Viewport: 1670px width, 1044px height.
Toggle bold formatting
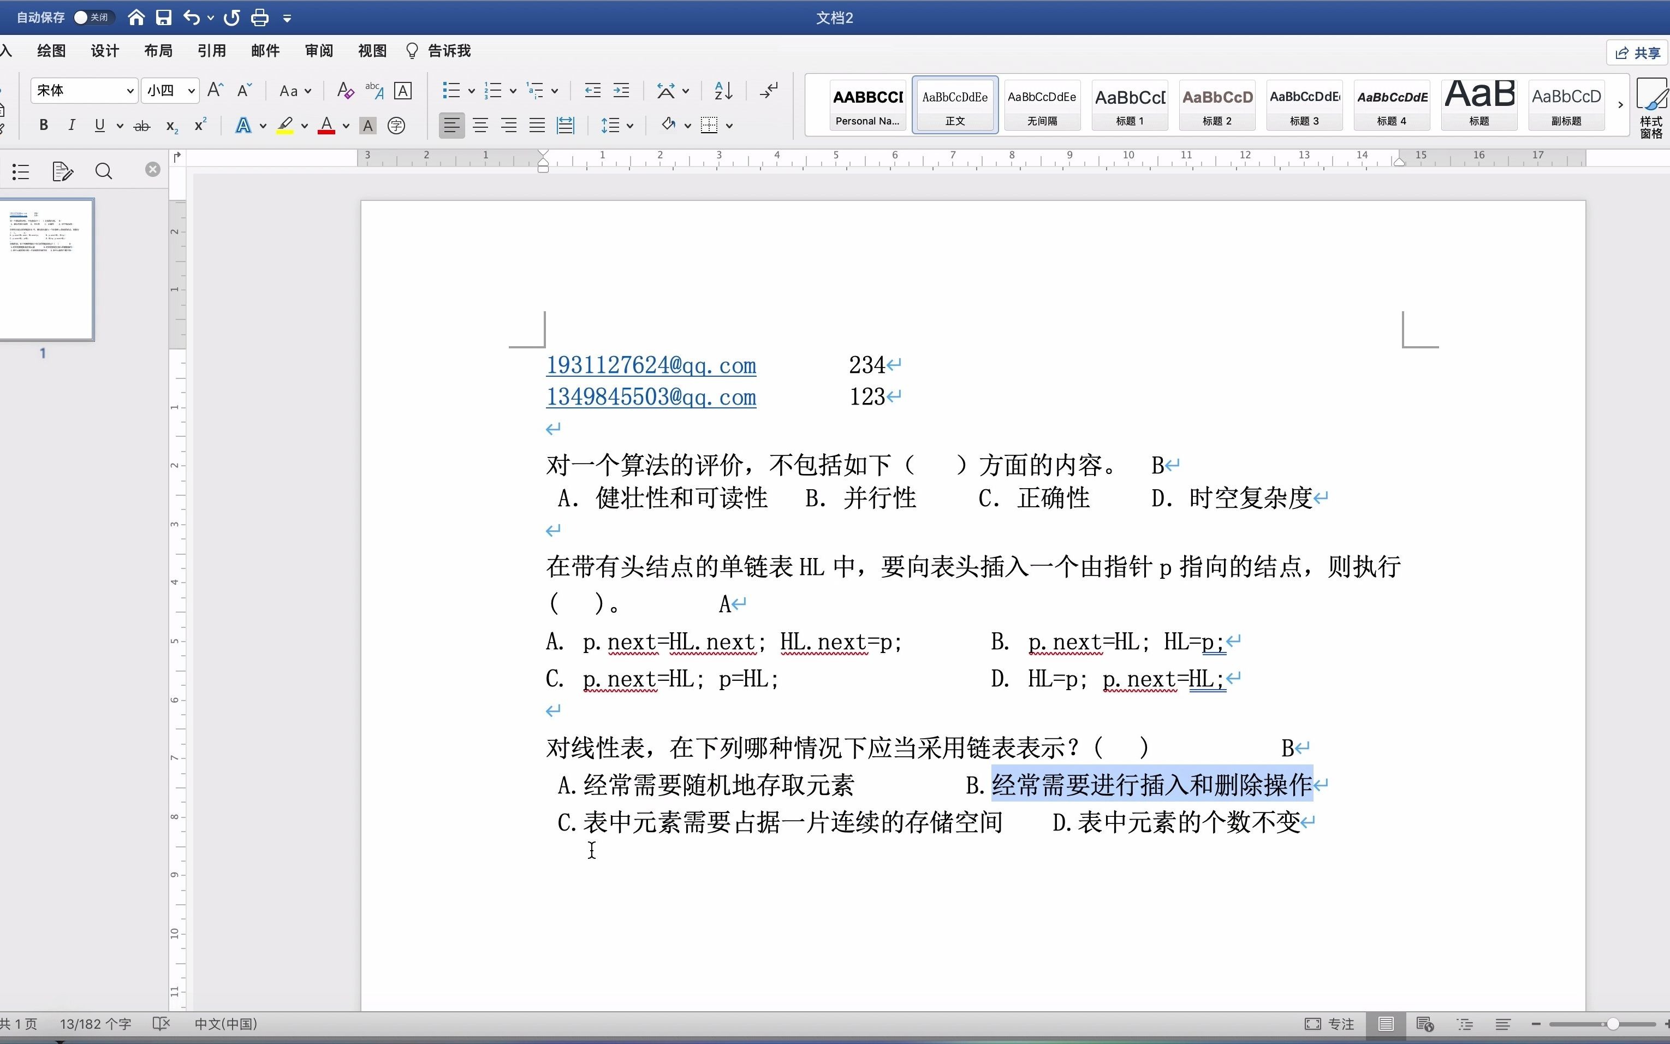click(x=44, y=126)
